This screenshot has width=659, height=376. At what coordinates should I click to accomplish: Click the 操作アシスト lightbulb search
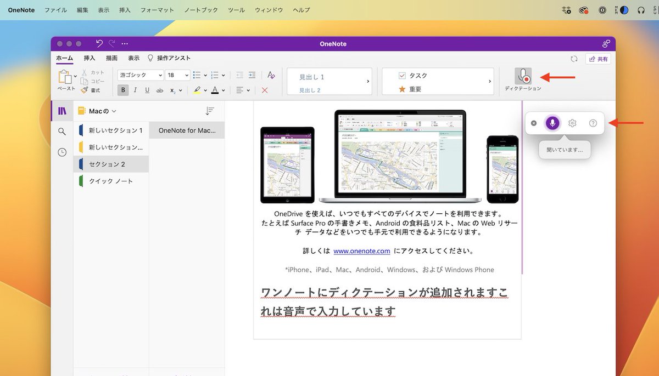click(169, 58)
